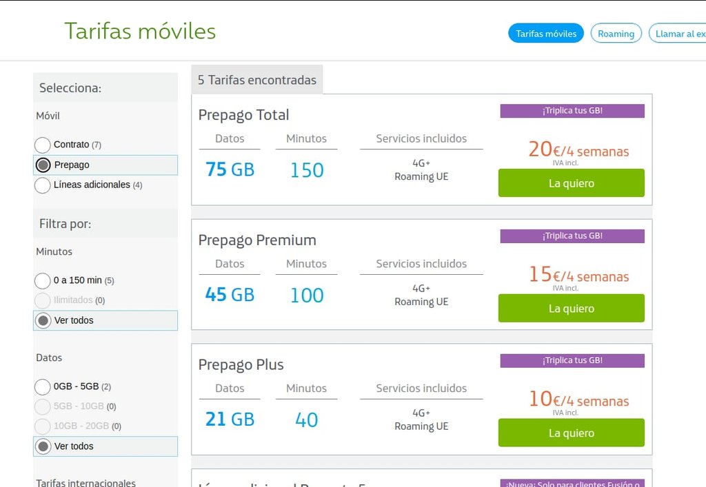Select the Prepago radio option
Screen dimensions: 706x487
click(43, 165)
